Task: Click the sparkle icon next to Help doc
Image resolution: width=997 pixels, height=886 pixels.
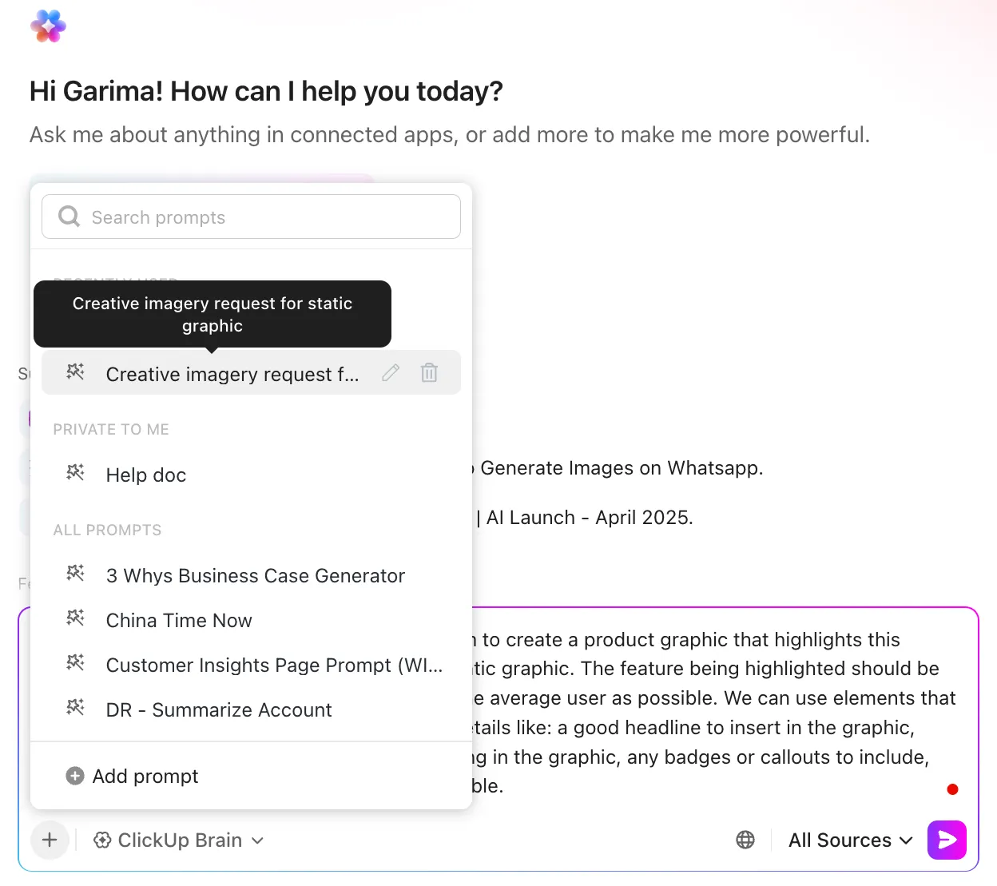Action: point(75,473)
